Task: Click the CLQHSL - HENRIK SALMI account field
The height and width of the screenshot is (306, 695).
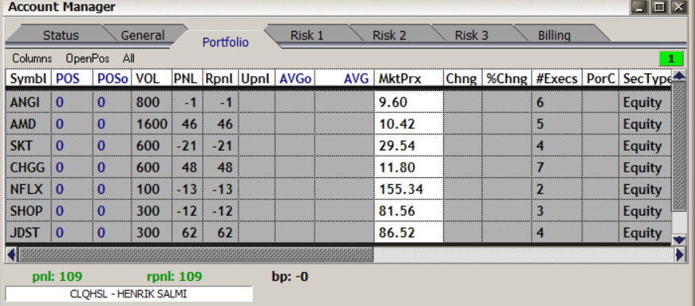Action: (x=128, y=294)
